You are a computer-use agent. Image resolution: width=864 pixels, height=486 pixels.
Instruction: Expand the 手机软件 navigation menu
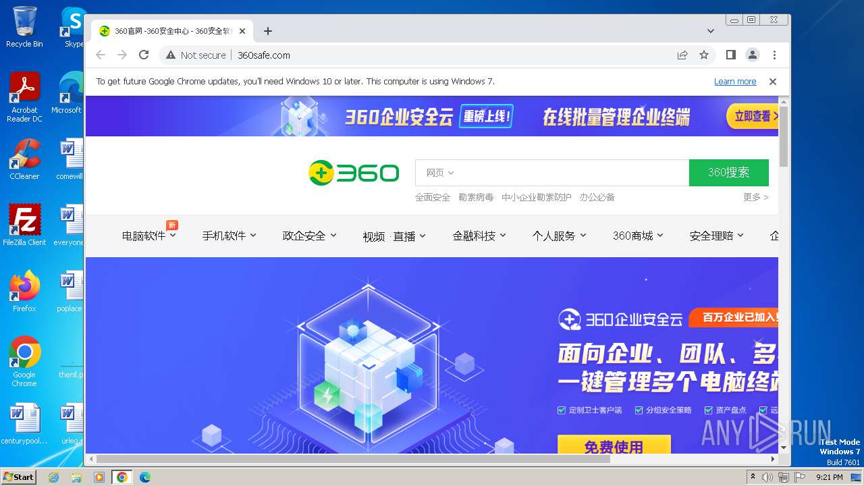tap(230, 236)
